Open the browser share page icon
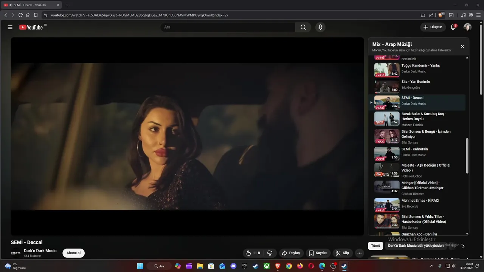This screenshot has width=484, height=272. pyautogui.click(x=431, y=15)
